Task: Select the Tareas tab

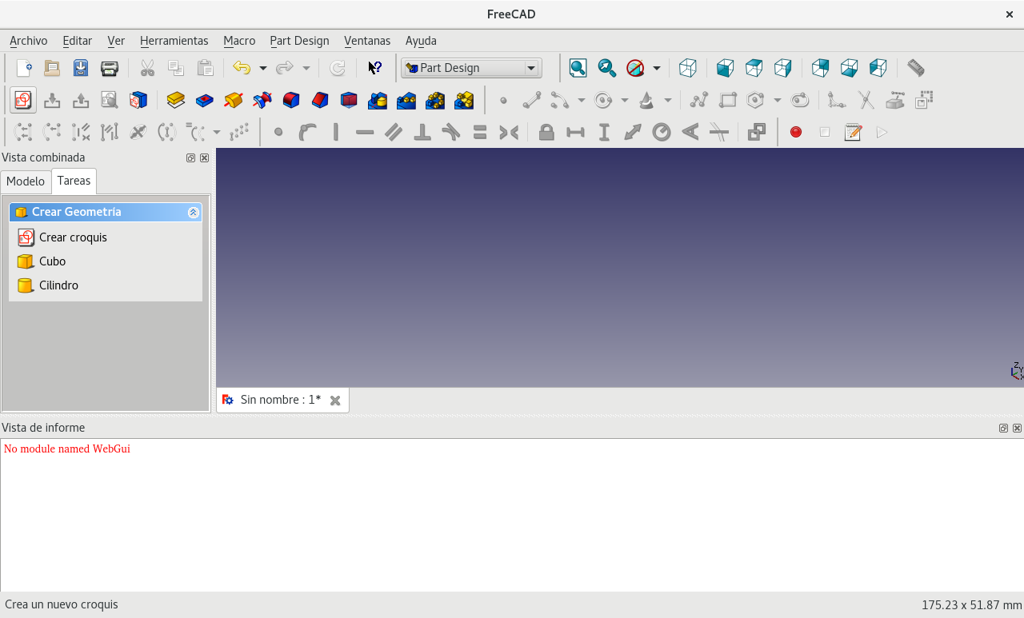Action: point(74,181)
